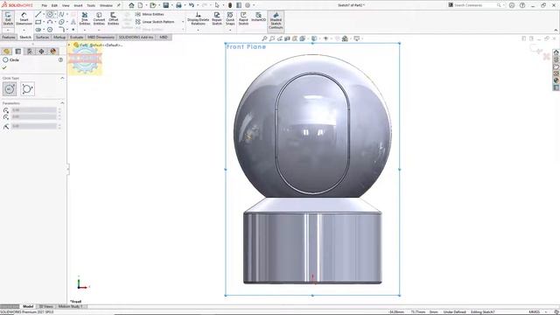Click the Select cursor tool icon
560x315 pixels.
[x=217, y=5]
